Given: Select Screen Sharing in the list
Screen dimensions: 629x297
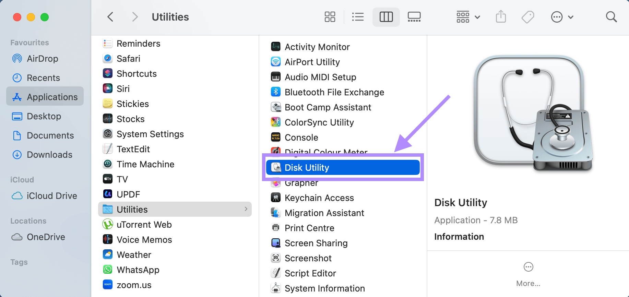Looking at the screenshot, I should (x=343, y=243).
